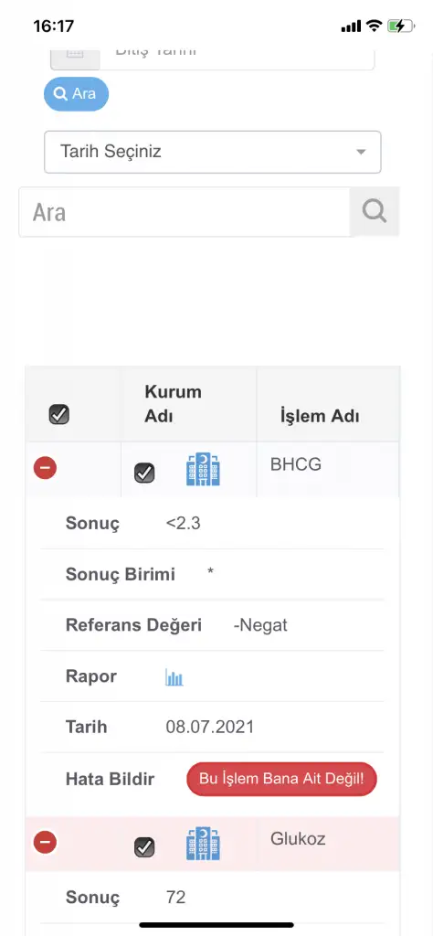
Task: Uncheck the Glukoz row checkbox
Action: coord(144,847)
